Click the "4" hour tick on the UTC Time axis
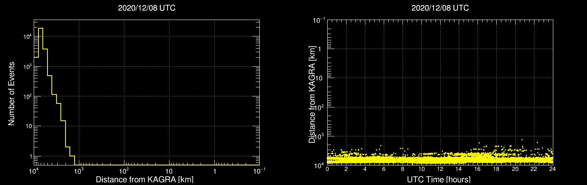This screenshot has width=587, height=185. click(365, 169)
